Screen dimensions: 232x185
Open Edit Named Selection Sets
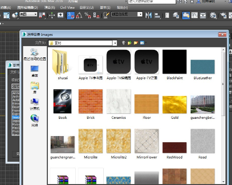pos(106,15)
